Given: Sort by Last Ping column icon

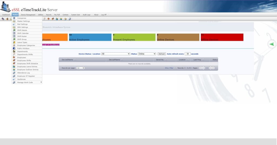Looking at the screenshot, I should pyautogui.click(x=203, y=60).
